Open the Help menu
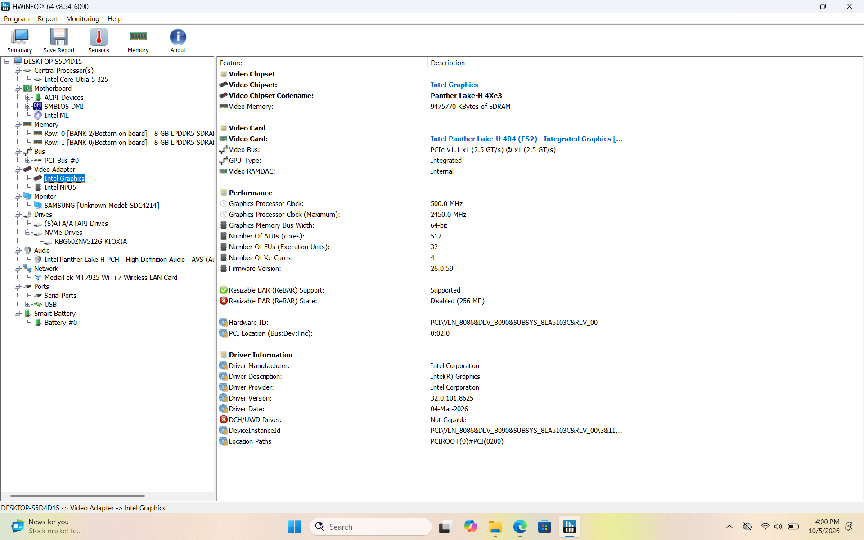Screen dimensions: 864x540 point(115,18)
